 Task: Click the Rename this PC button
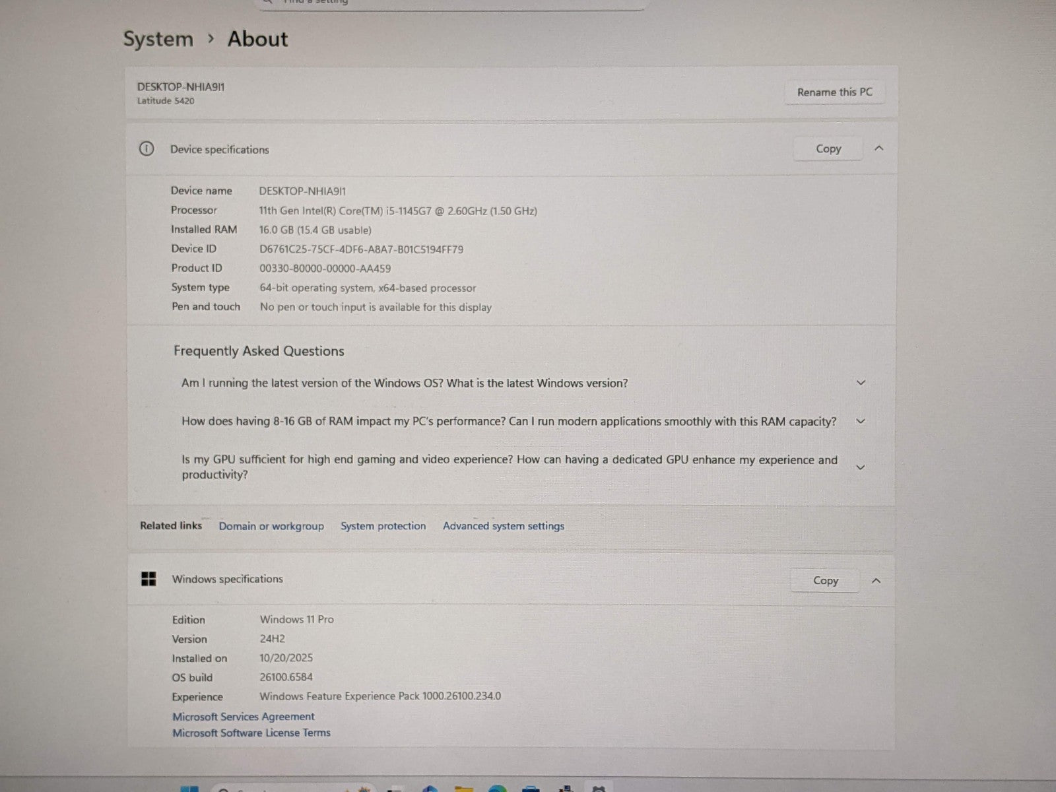pyautogui.click(x=834, y=92)
